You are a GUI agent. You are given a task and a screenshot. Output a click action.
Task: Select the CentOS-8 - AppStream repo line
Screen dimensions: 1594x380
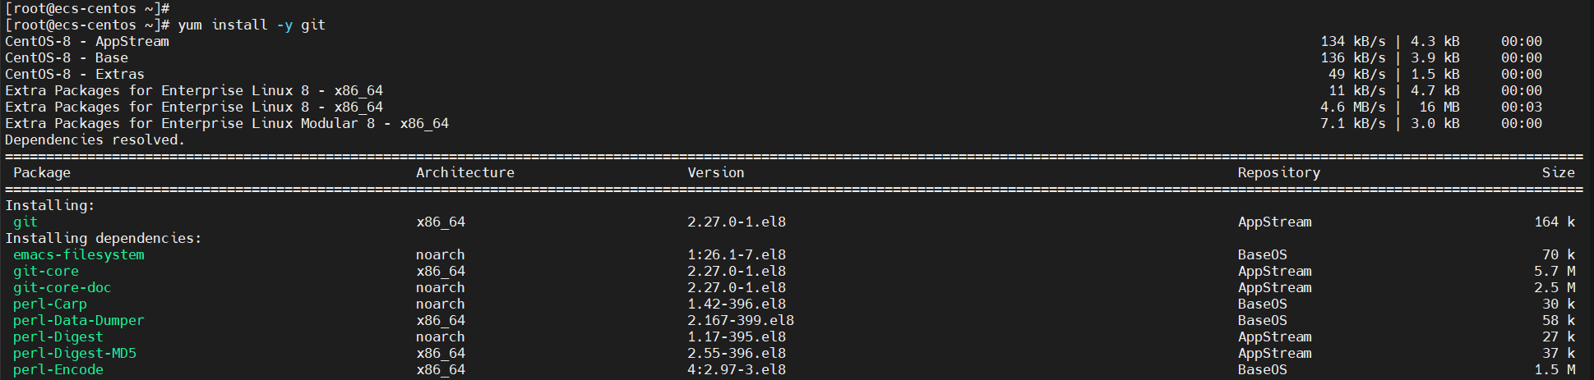(x=87, y=41)
